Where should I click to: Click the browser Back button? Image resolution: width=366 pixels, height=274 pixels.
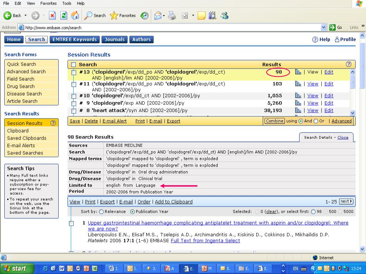pyautogui.click(x=12, y=16)
